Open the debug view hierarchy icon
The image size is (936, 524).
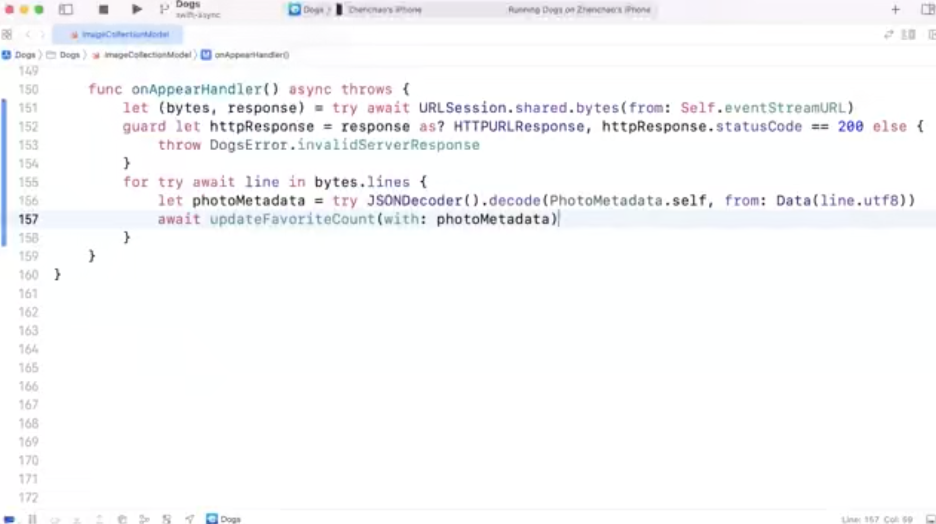[x=122, y=519]
